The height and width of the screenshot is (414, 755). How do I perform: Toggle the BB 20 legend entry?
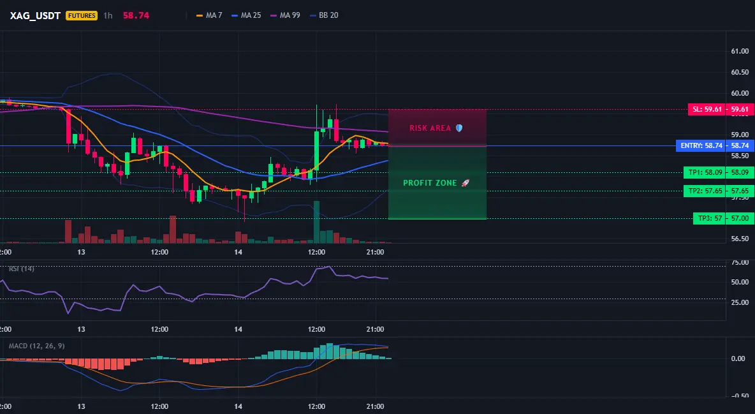[323, 15]
